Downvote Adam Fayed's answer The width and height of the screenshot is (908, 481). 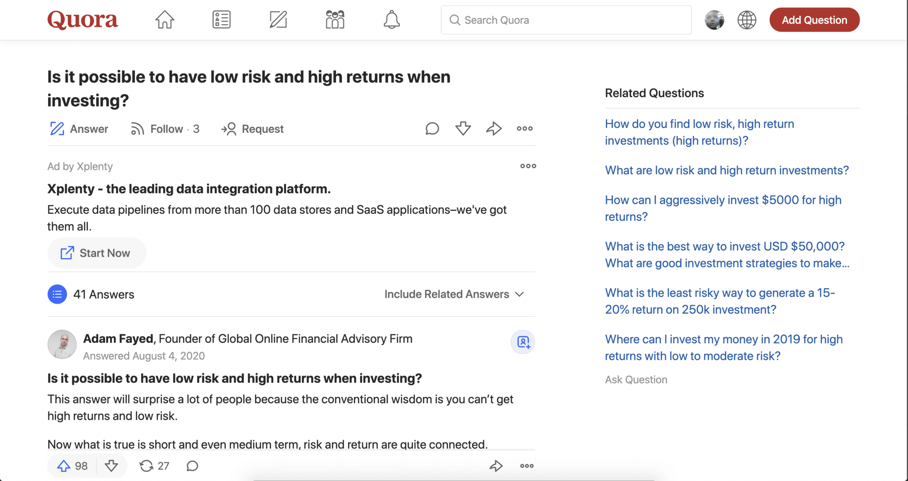tap(111, 466)
